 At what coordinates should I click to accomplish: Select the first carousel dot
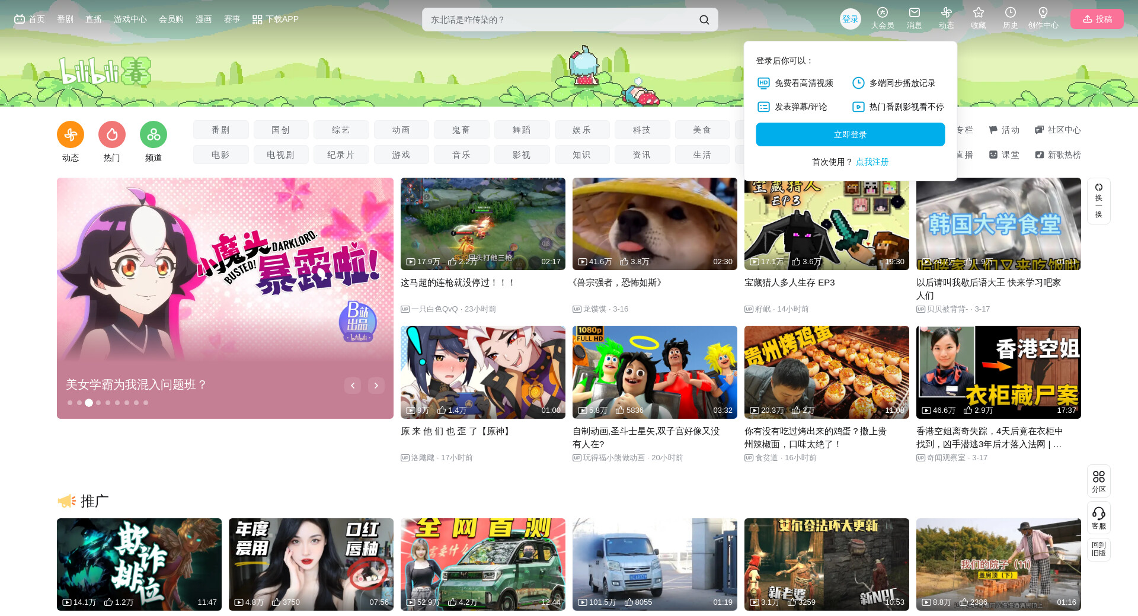[70, 403]
